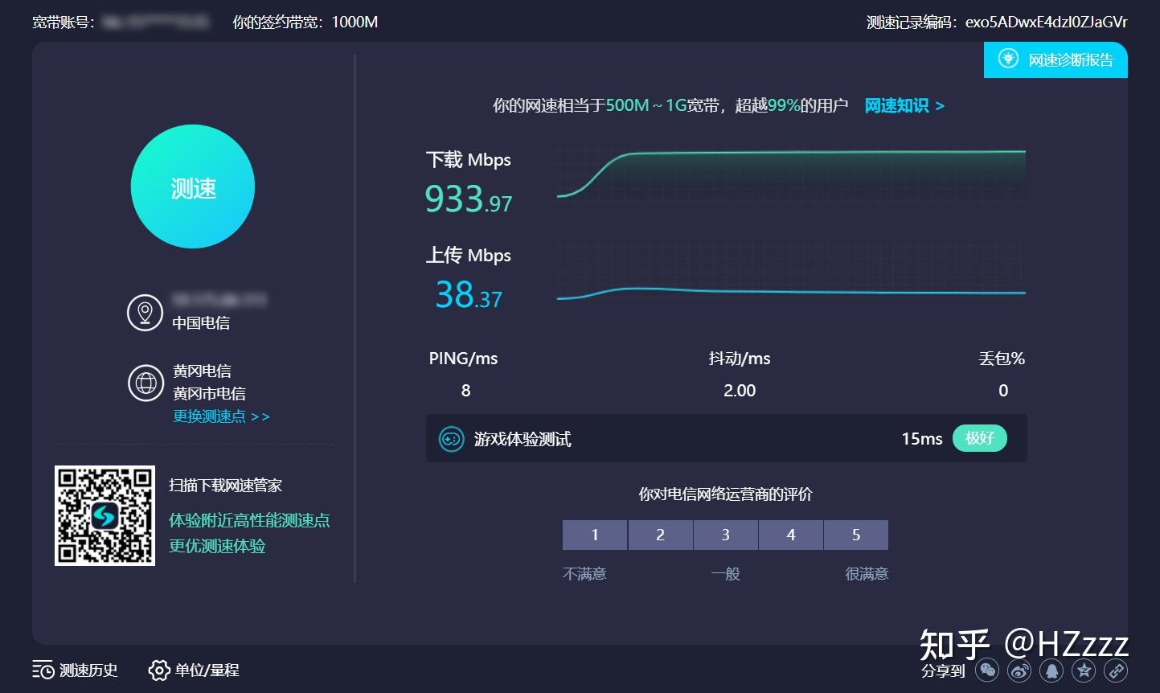This screenshot has height=693, width=1160.
Task: Copy the share link via chain icon
Action: point(1117,670)
